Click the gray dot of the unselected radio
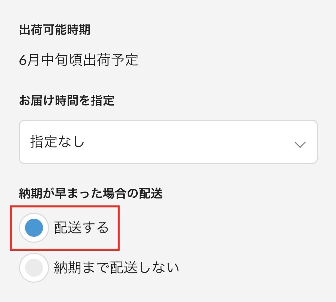 (x=34, y=268)
